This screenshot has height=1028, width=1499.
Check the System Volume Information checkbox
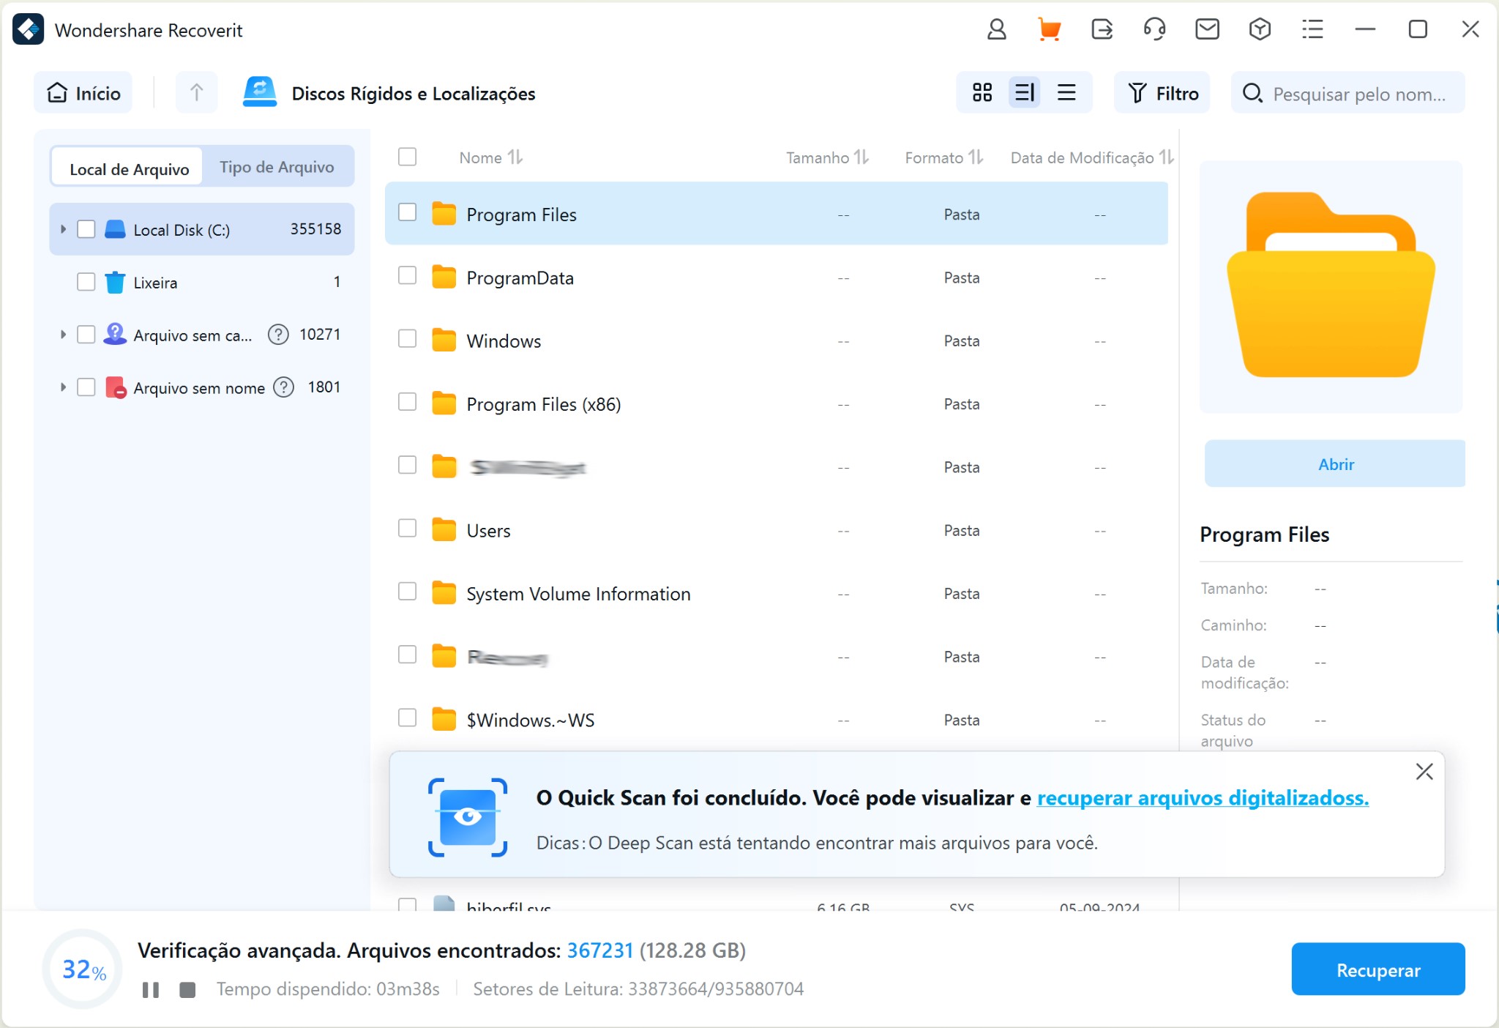(x=407, y=592)
